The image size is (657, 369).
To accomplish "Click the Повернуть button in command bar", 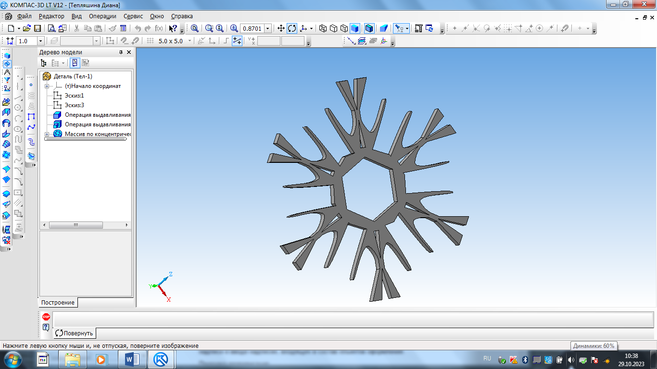I will tap(75, 333).
